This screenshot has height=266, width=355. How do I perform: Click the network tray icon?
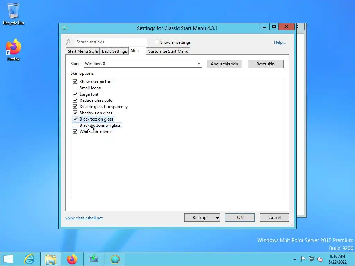point(312,259)
